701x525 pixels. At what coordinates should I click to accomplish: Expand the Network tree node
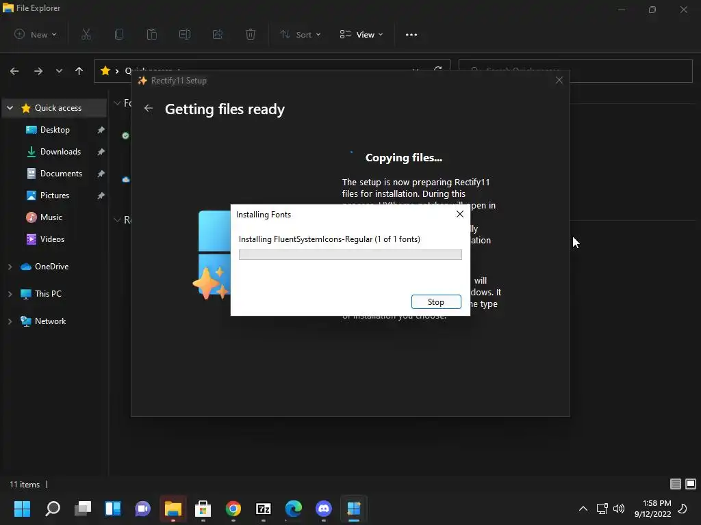pos(10,321)
